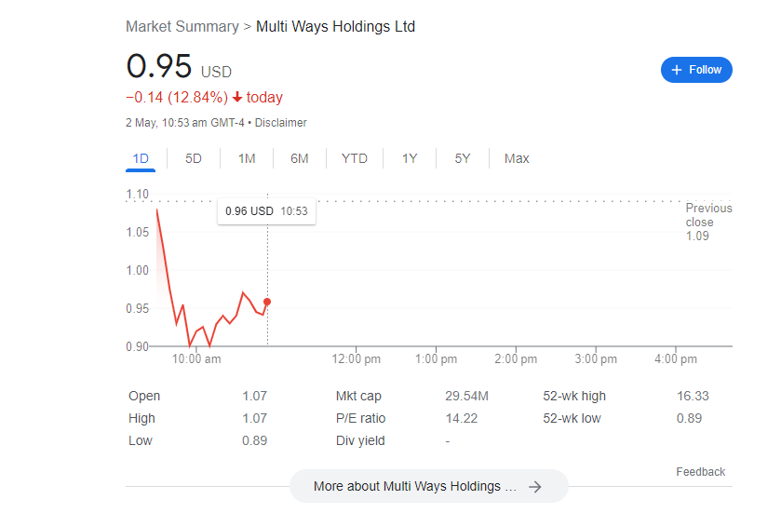Click the red down arrow price indicator
Image resolution: width=781 pixels, height=513 pixels.
(237, 97)
